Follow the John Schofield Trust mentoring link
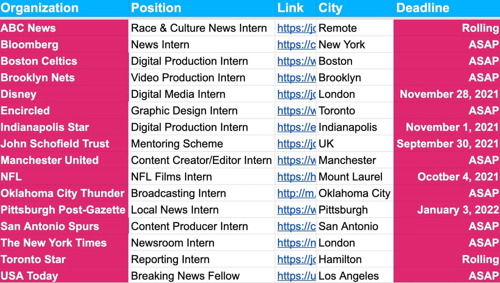This screenshot has height=283, width=500. [296, 144]
